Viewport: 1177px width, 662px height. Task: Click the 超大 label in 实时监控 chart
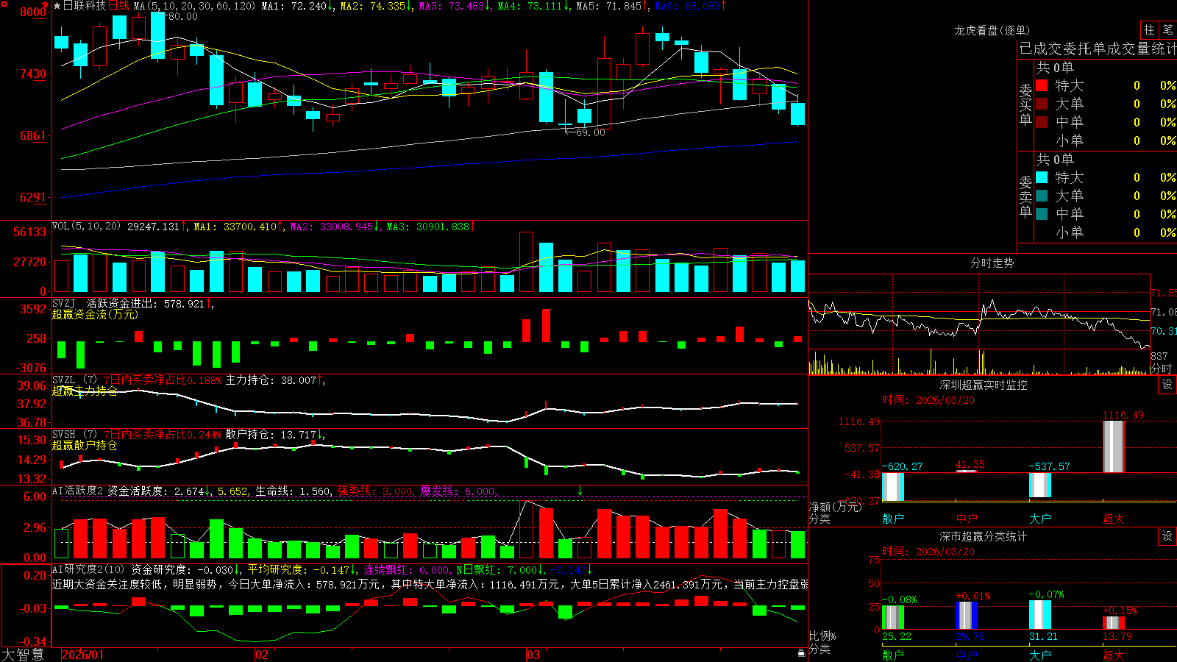tap(1114, 519)
